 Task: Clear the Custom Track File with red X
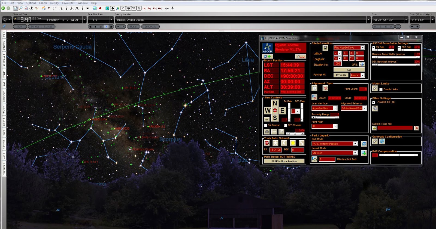tap(416, 128)
